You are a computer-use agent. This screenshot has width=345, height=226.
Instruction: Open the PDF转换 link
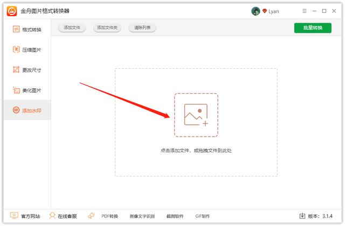(110, 216)
